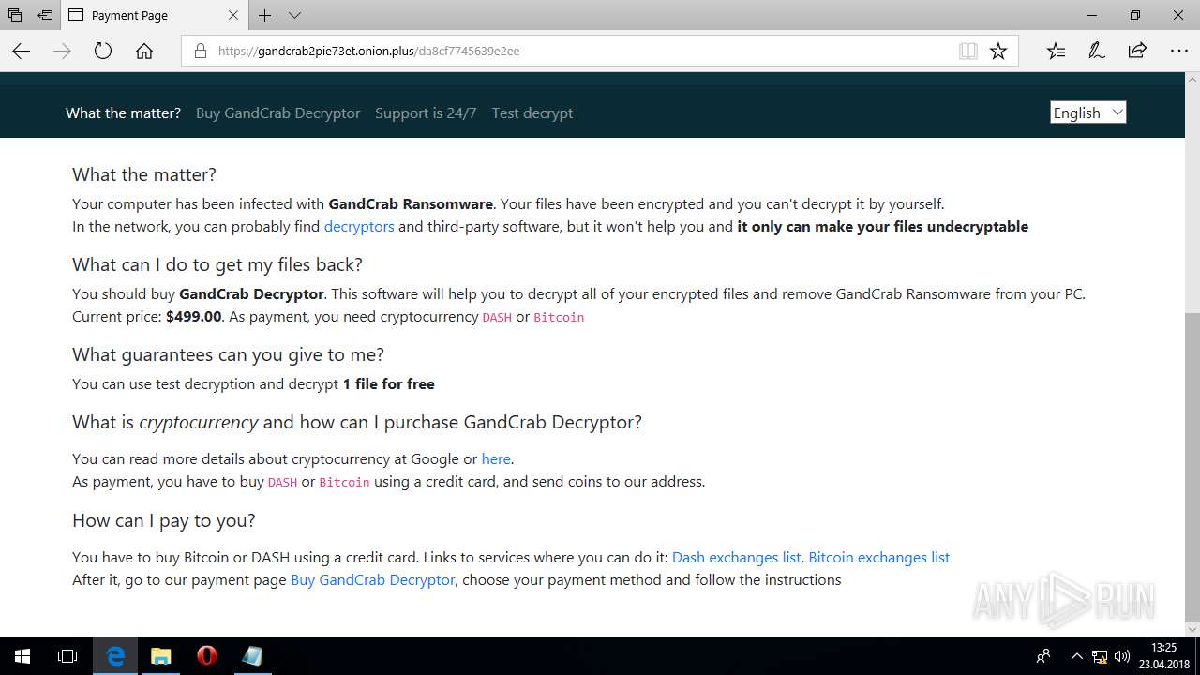Open a new tab

click(x=265, y=15)
